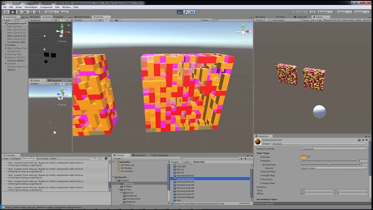Toggle the Emission checkbox

pos(302,187)
